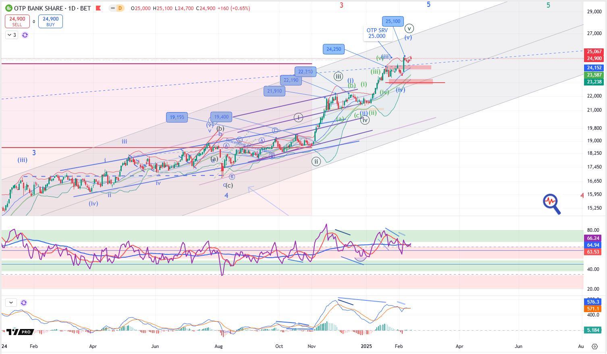Click the orange 571.1 MACD signal tag
The width and height of the screenshot is (607, 354).
click(x=593, y=309)
